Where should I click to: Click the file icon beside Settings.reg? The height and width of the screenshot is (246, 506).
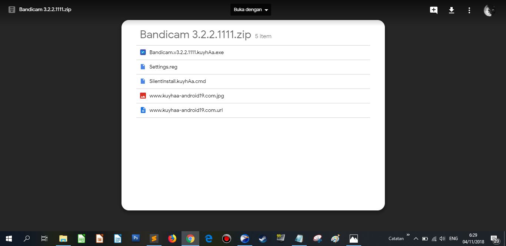click(143, 67)
